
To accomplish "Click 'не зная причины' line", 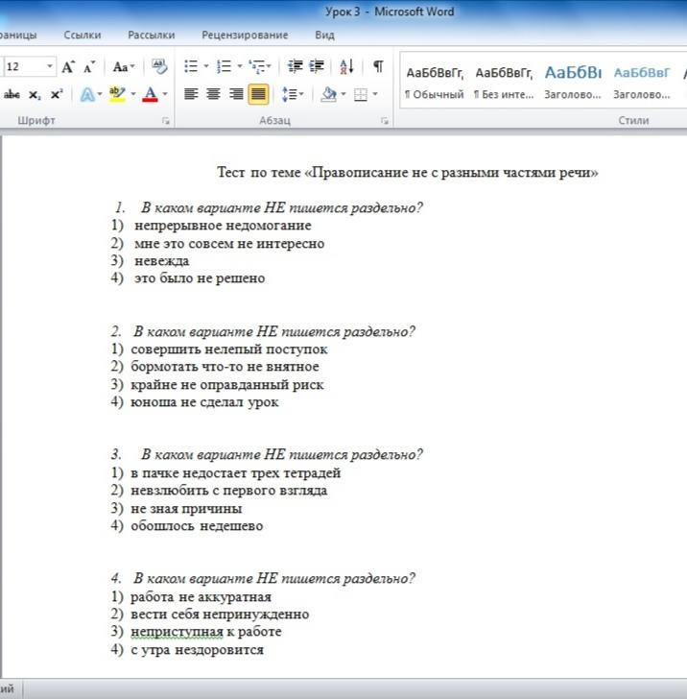I will pyautogui.click(x=186, y=509).
